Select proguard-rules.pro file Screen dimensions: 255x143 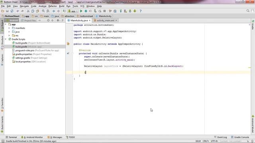(35, 50)
